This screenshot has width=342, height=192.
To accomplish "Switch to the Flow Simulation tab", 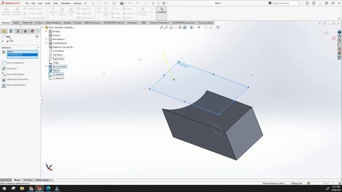I will tap(205, 22).
